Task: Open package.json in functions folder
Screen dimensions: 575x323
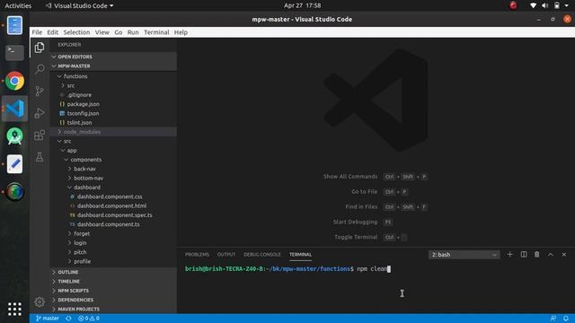Action: (x=113, y=104)
